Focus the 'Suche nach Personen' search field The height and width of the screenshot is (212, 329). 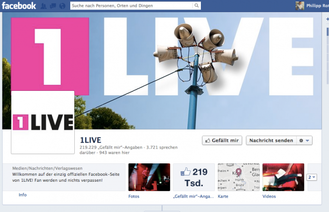[x=131, y=5]
